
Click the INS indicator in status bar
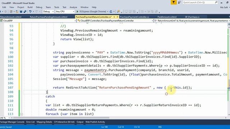pyautogui.click(x=160, y=127)
